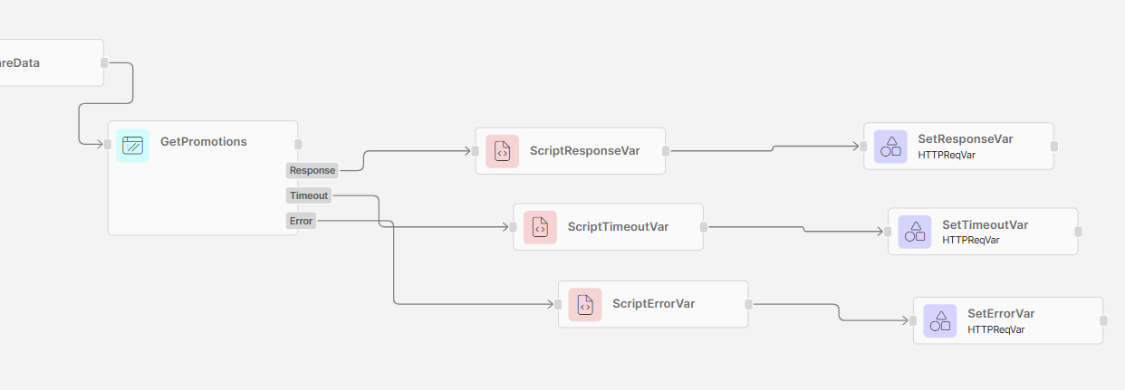Click the ScriptErrorVar node label
Image resolution: width=1125 pixels, height=390 pixels.
point(653,304)
